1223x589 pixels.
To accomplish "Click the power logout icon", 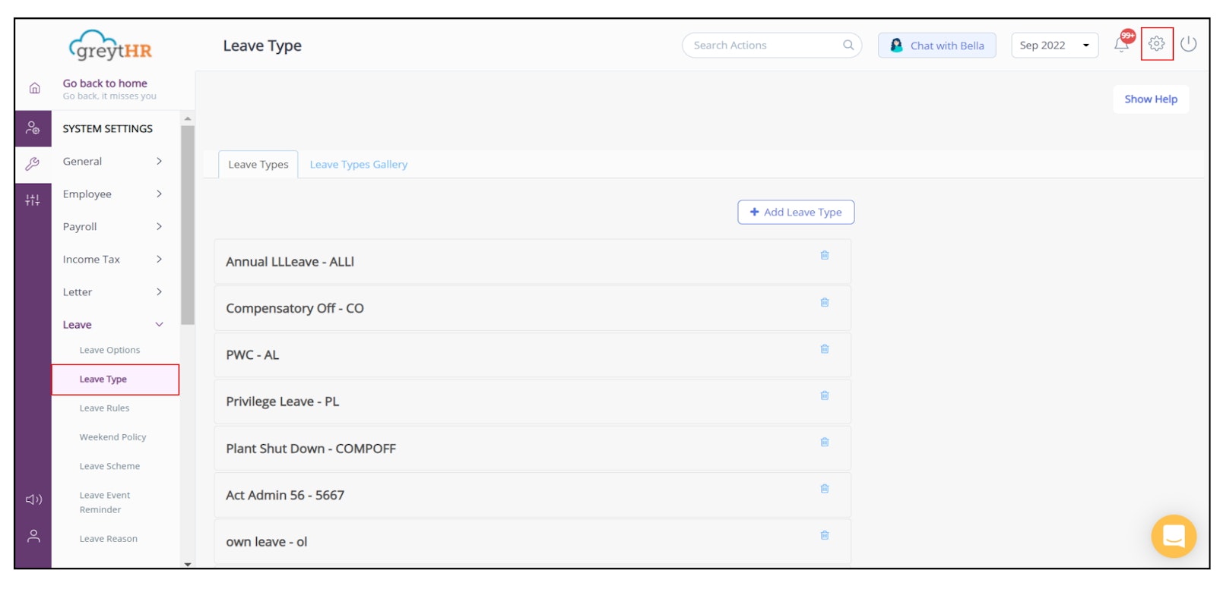I will 1189,44.
